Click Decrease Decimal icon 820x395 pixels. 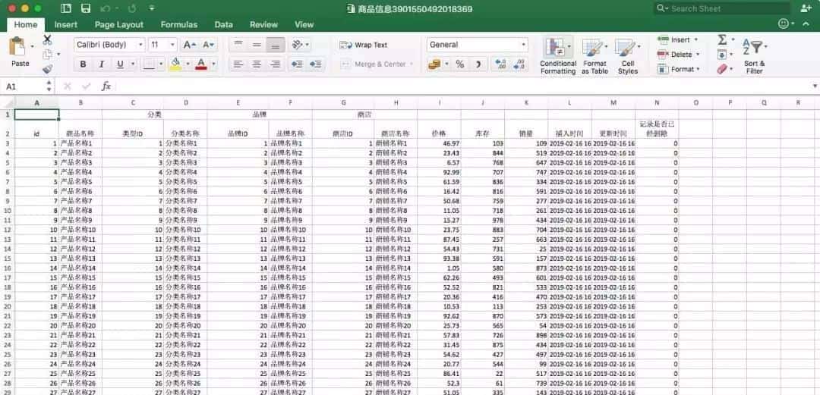pos(519,64)
